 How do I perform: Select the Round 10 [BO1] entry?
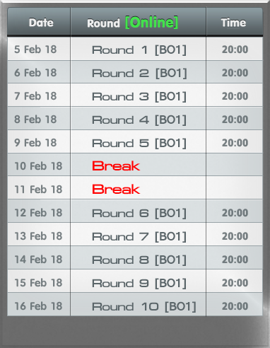(x=144, y=306)
